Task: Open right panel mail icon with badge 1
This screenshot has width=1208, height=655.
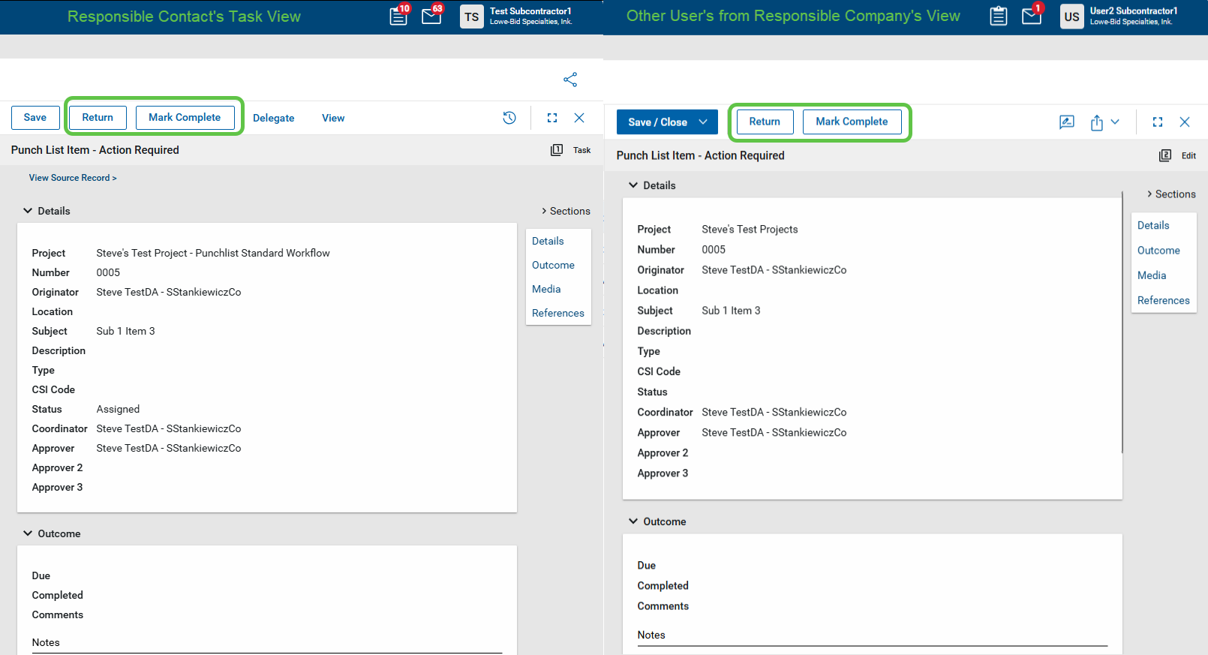Action: pos(1032,16)
